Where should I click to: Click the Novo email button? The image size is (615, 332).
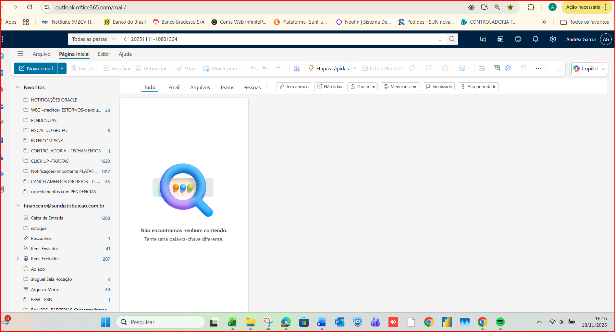click(36, 69)
